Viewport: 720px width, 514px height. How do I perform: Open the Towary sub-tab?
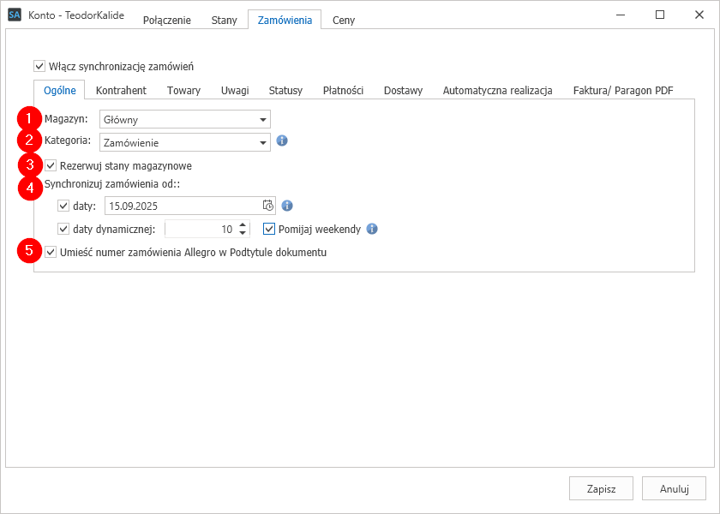coord(183,91)
